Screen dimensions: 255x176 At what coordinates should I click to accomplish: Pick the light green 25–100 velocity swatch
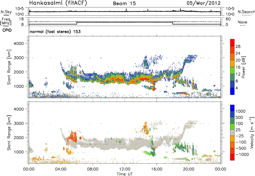click(232, 126)
